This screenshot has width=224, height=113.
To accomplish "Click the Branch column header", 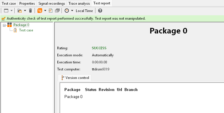I will (131, 90).
